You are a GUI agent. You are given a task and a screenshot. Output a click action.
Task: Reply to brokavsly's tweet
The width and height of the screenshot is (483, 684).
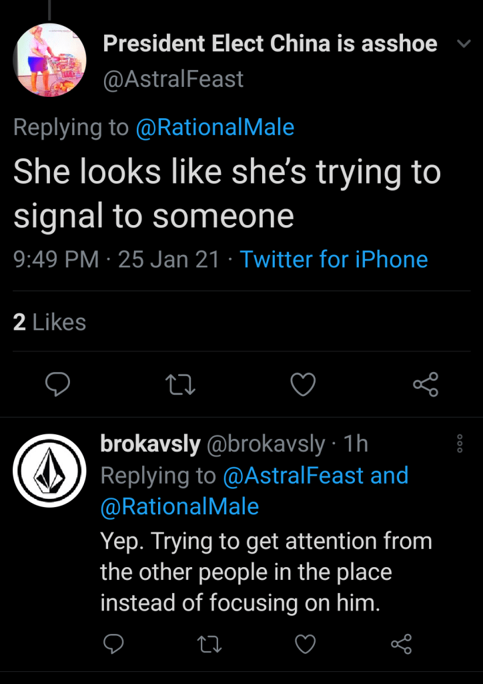(x=115, y=644)
